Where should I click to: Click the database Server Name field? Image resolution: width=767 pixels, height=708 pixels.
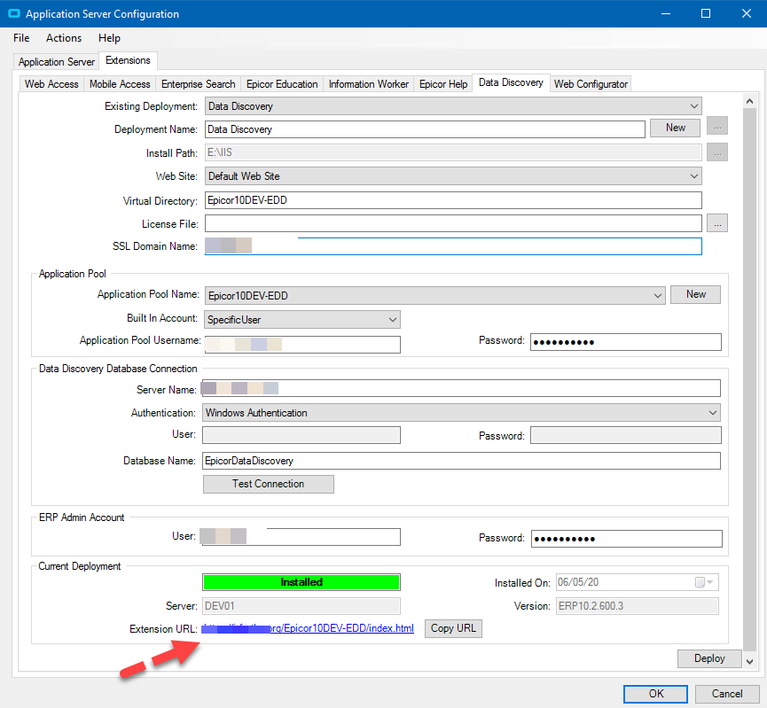pyautogui.click(x=461, y=388)
